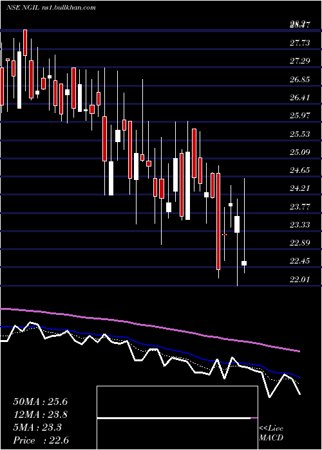Click the '50MA : 25.6' indicator text
The height and width of the screenshot is (450, 322).
coord(40,402)
